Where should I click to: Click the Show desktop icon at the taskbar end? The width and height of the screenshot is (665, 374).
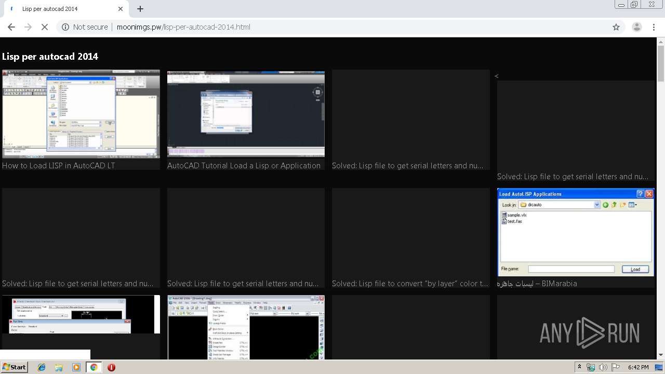click(x=659, y=367)
